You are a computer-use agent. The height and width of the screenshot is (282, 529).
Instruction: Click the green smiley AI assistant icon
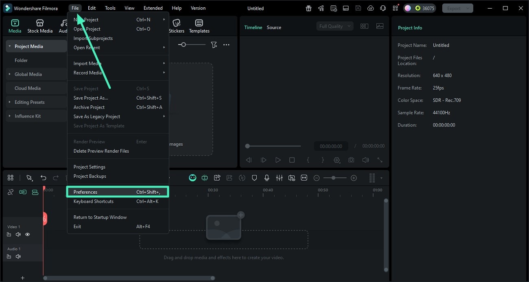coord(192,178)
